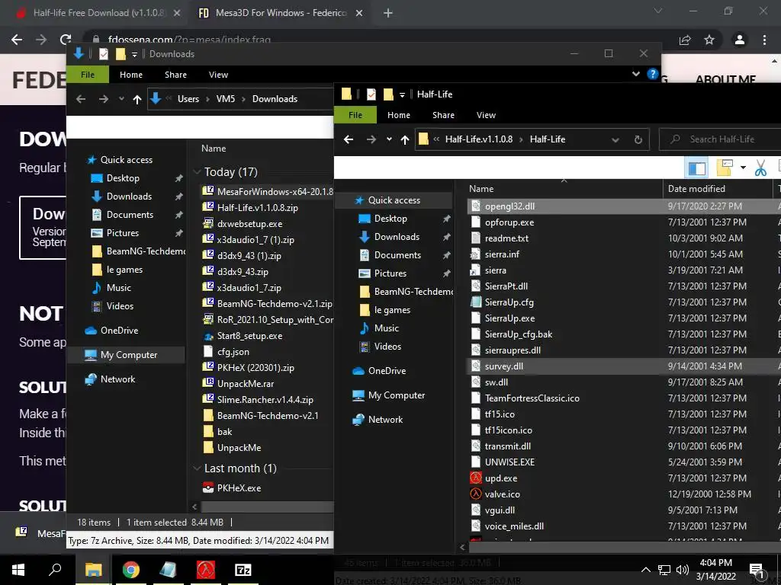Open Chrome three-dot menu
The height and width of the screenshot is (585, 781).
pyautogui.click(x=764, y=40)
